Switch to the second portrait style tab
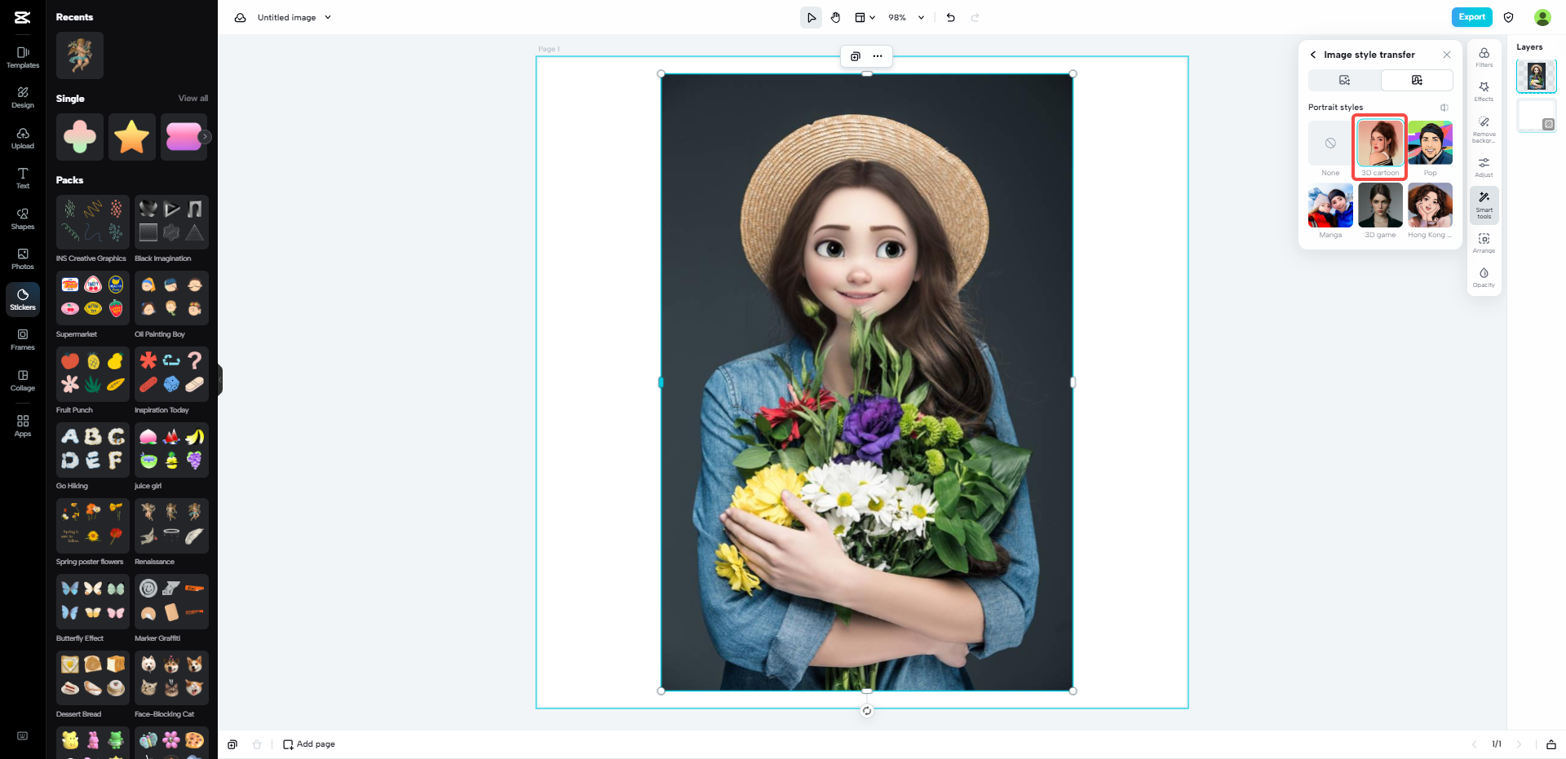The width and height of the screenshot is (1566, 759). 1417,80
